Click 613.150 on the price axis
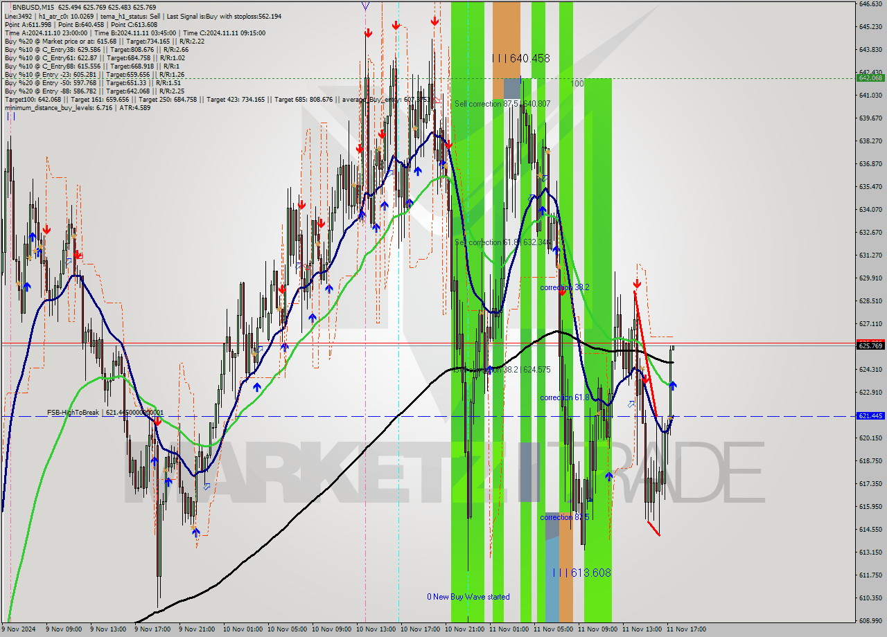This screenshot has height=637, width=887. (870, 552)
